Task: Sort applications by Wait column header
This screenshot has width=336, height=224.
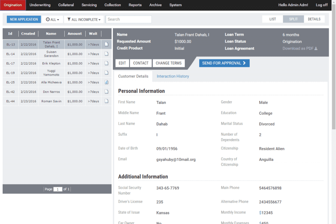Action: pos(93,34)
